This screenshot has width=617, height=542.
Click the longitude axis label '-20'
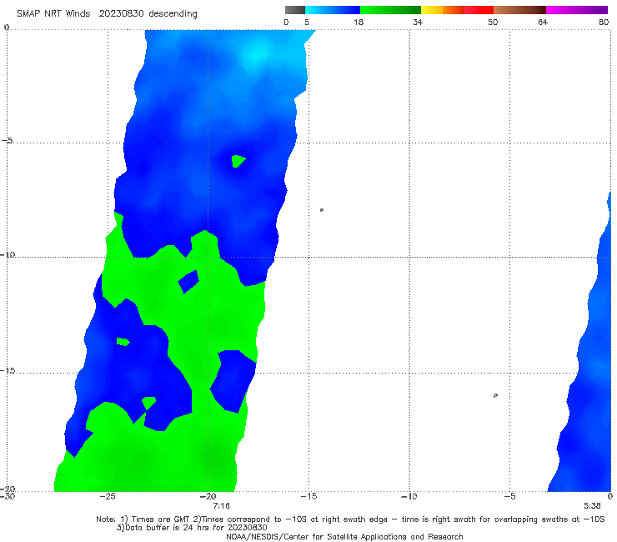(x=208, y=496)
